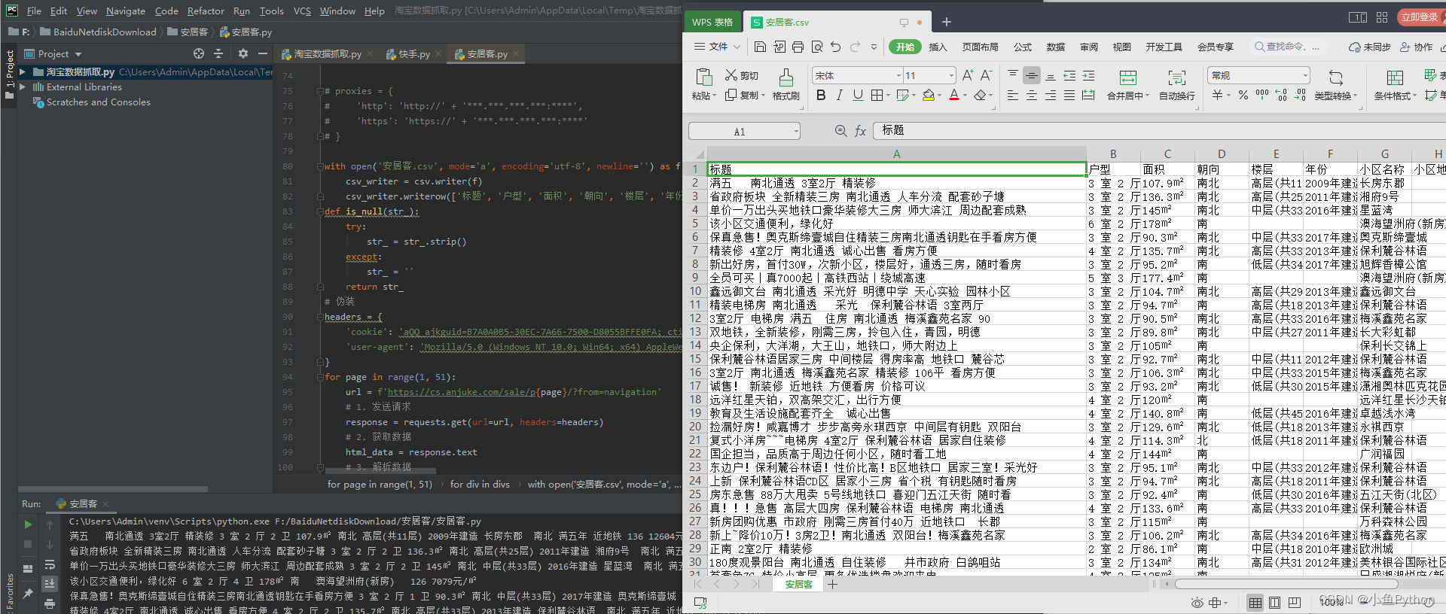Decrease font size with A- icon

(986, 75)
